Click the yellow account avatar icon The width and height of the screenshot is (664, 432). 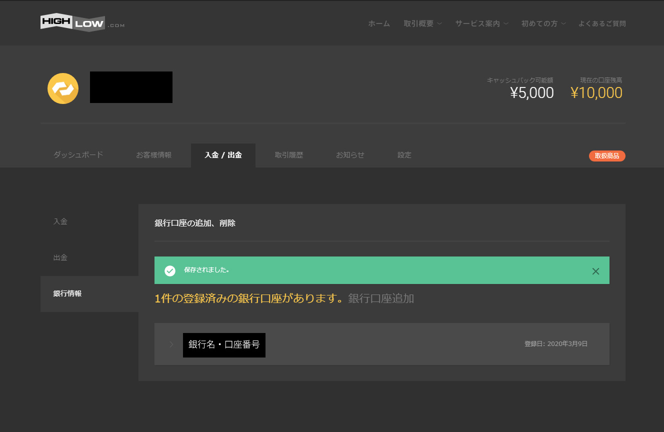tap(63, 88)
